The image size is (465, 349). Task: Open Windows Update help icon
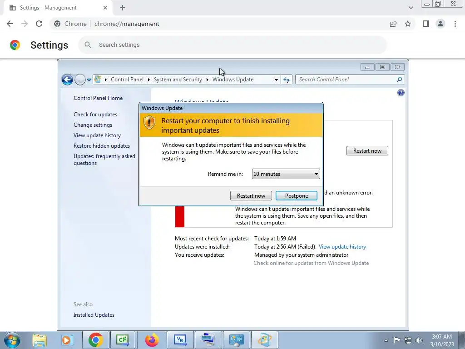pos(401,93)
